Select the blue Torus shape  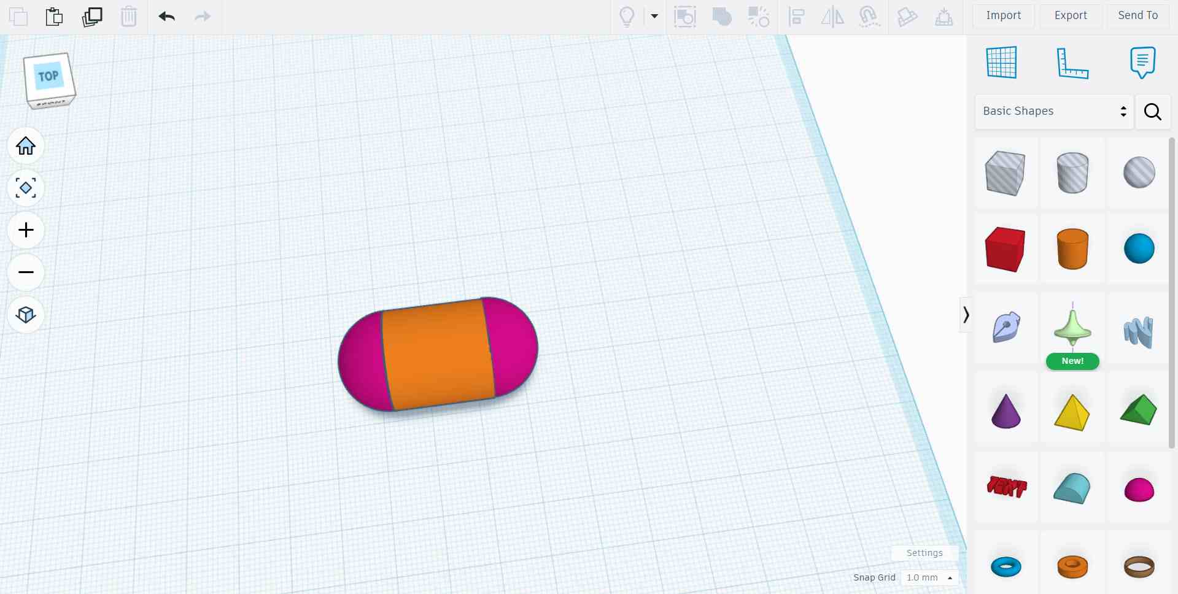click(1006, 566)
